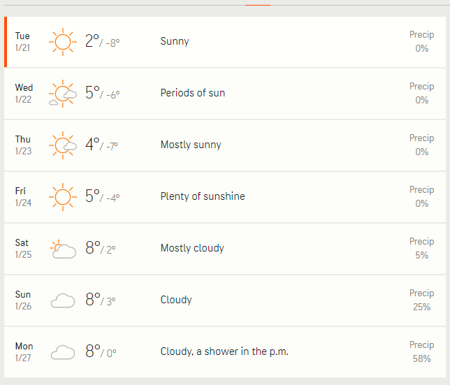Screen dimensions: 450x385
Task: Click the 5% Precip value for Saturday
Action: (x=421, y=255)
